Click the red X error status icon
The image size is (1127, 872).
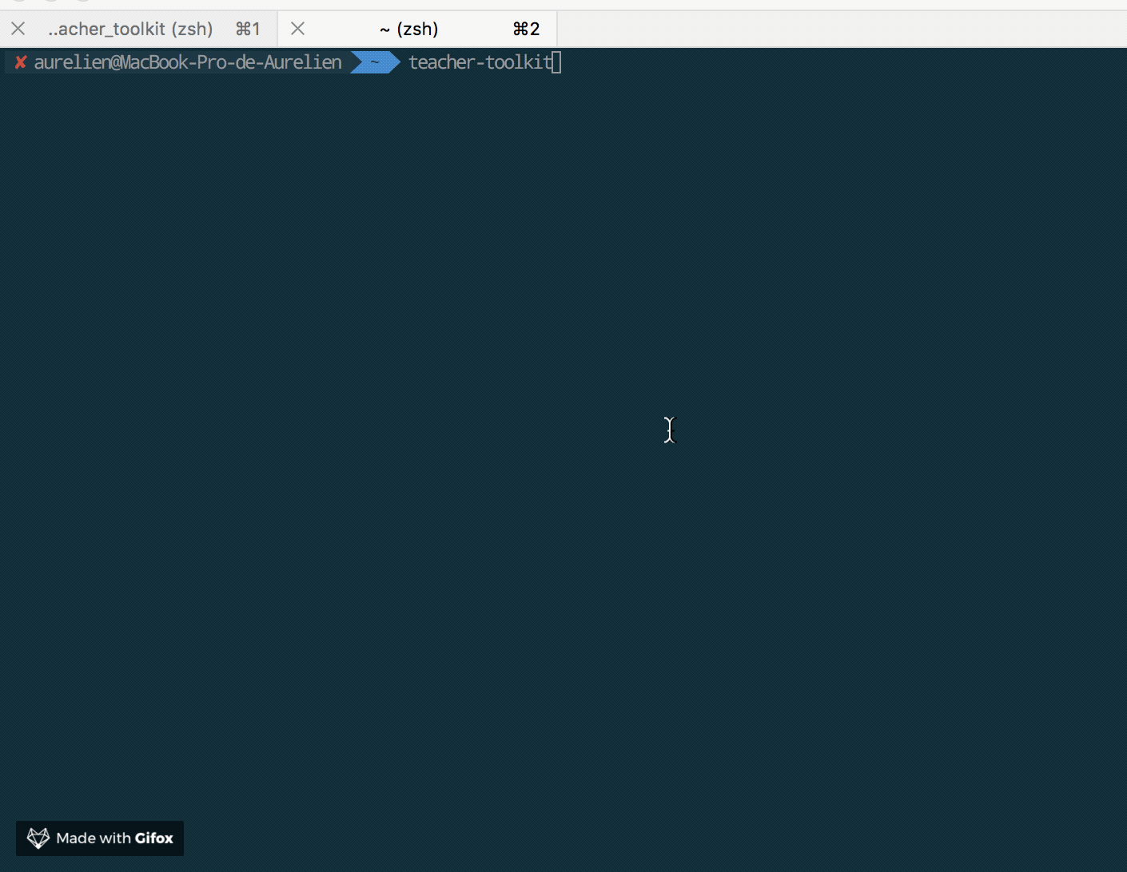point(21,62)
